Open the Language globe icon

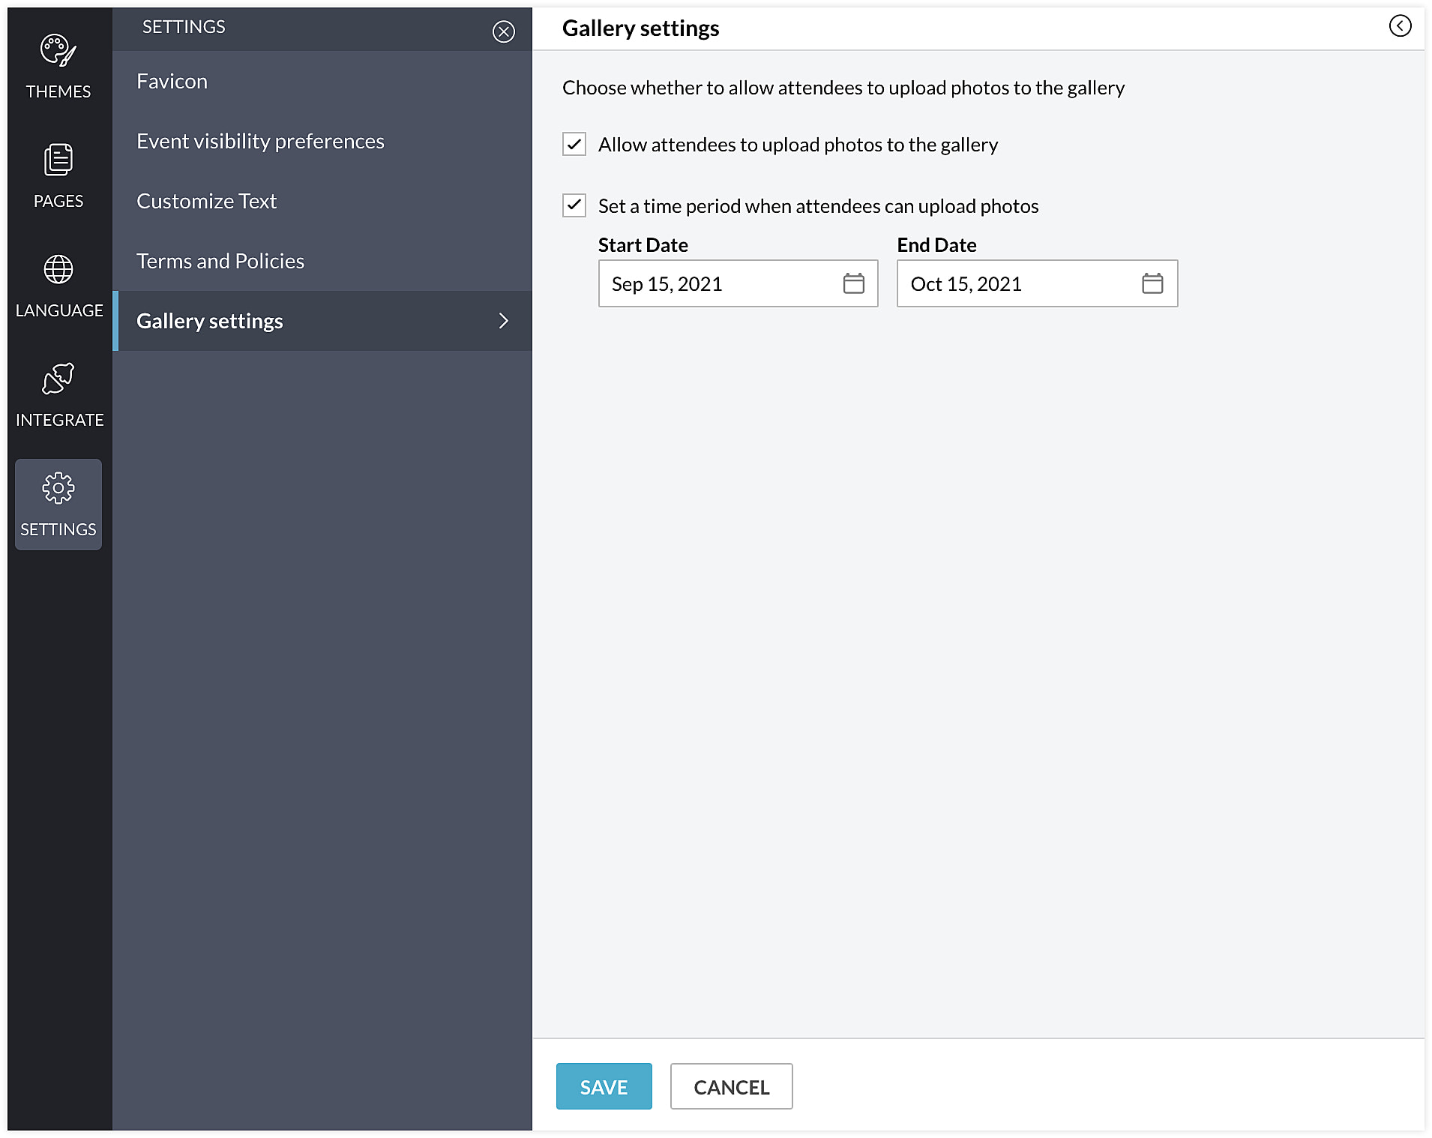click(58, 269)
